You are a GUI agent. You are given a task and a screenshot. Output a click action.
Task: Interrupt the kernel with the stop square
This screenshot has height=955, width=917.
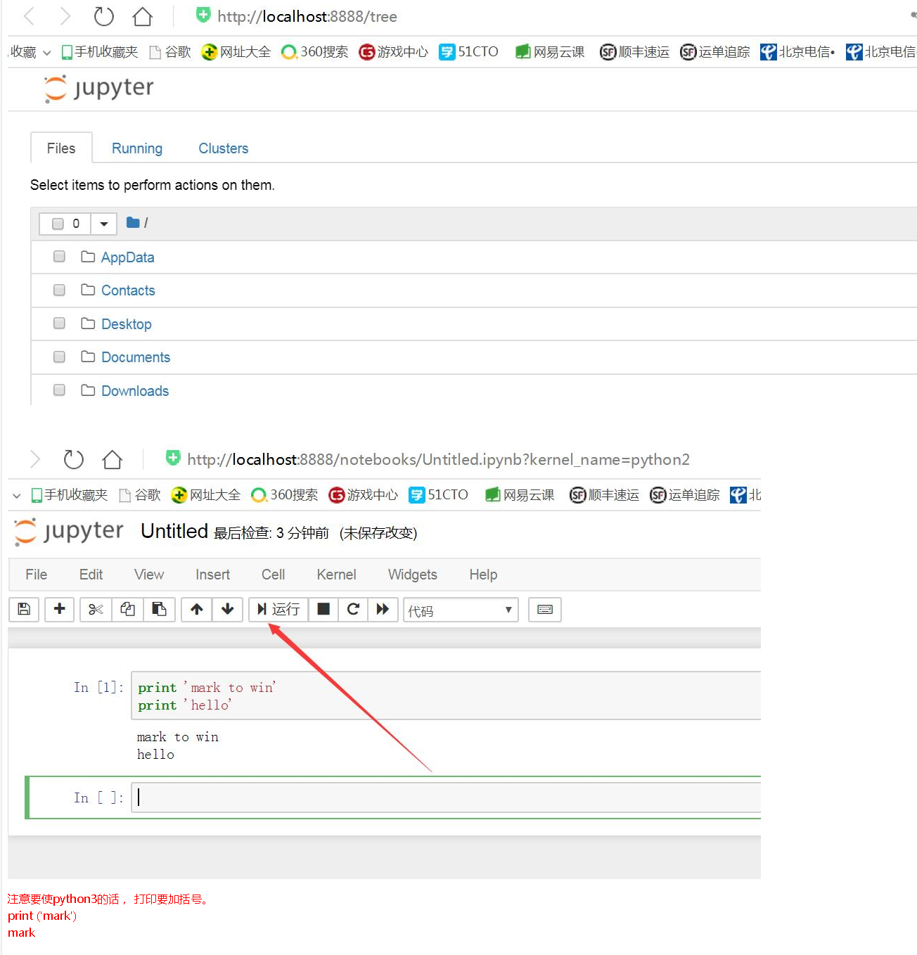pyautogui.click(x=323, y=609)
